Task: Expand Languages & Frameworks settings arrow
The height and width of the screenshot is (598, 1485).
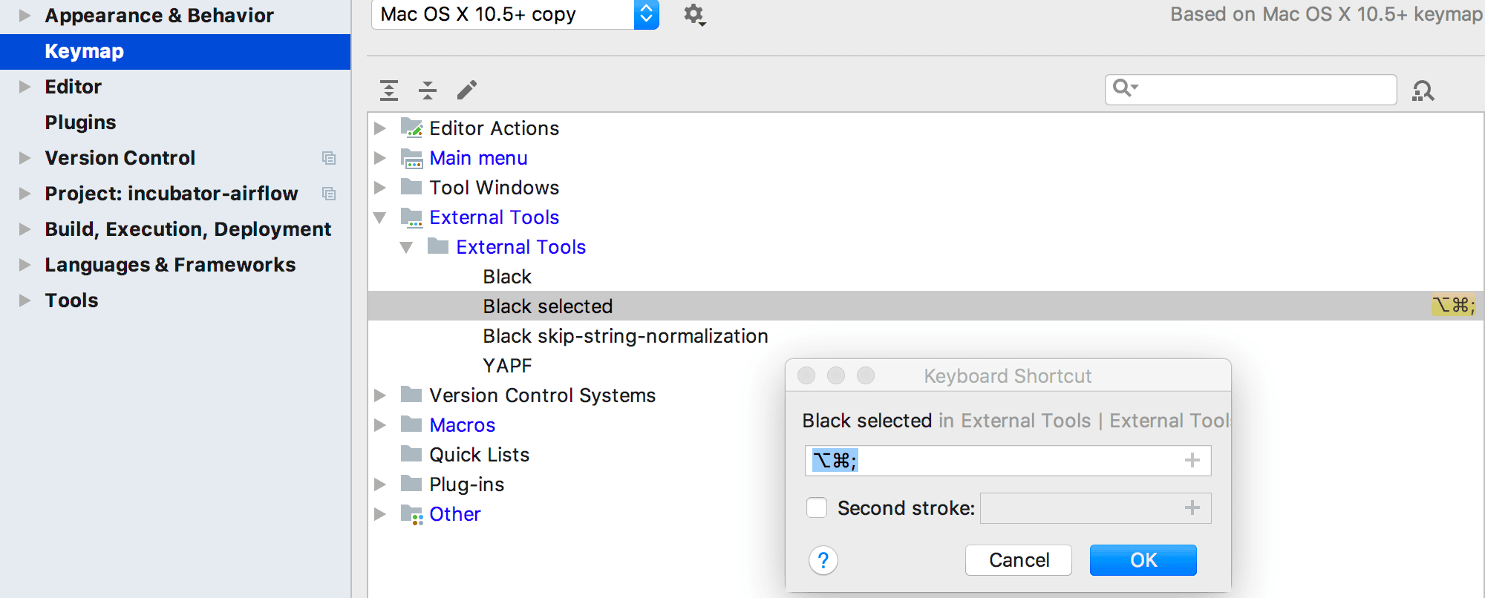Action: 25,265
